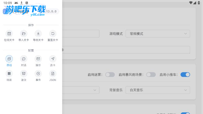Open the 提示 hint config icon
The height and width of the screenshot is (114, 203).
[x=38, y=59]
